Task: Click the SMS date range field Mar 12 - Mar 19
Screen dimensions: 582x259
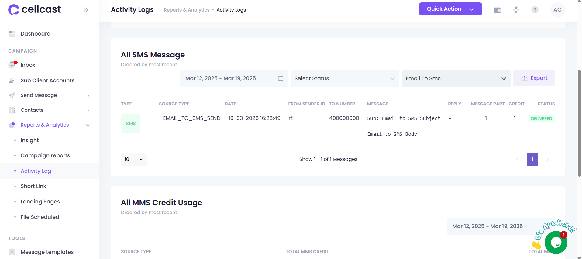Action: pyautogui.click(x=234, y=78)
